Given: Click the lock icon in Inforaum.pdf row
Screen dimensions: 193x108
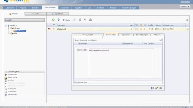Looking at the screenshot, I should coord(141,29).
